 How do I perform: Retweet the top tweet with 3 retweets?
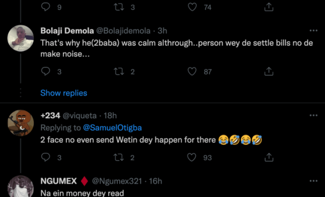[118, 7]
